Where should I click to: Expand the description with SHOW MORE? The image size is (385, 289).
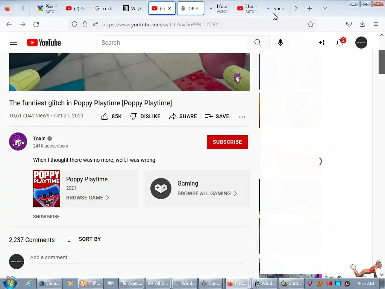coord(46,216)
